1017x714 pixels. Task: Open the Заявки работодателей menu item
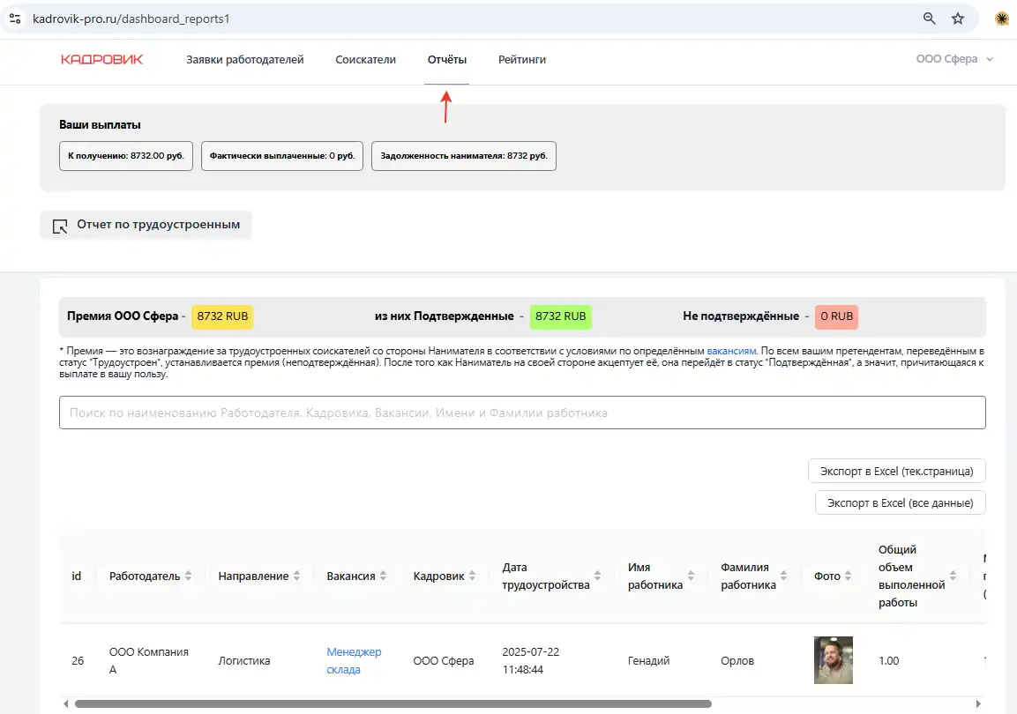(244, 60)
